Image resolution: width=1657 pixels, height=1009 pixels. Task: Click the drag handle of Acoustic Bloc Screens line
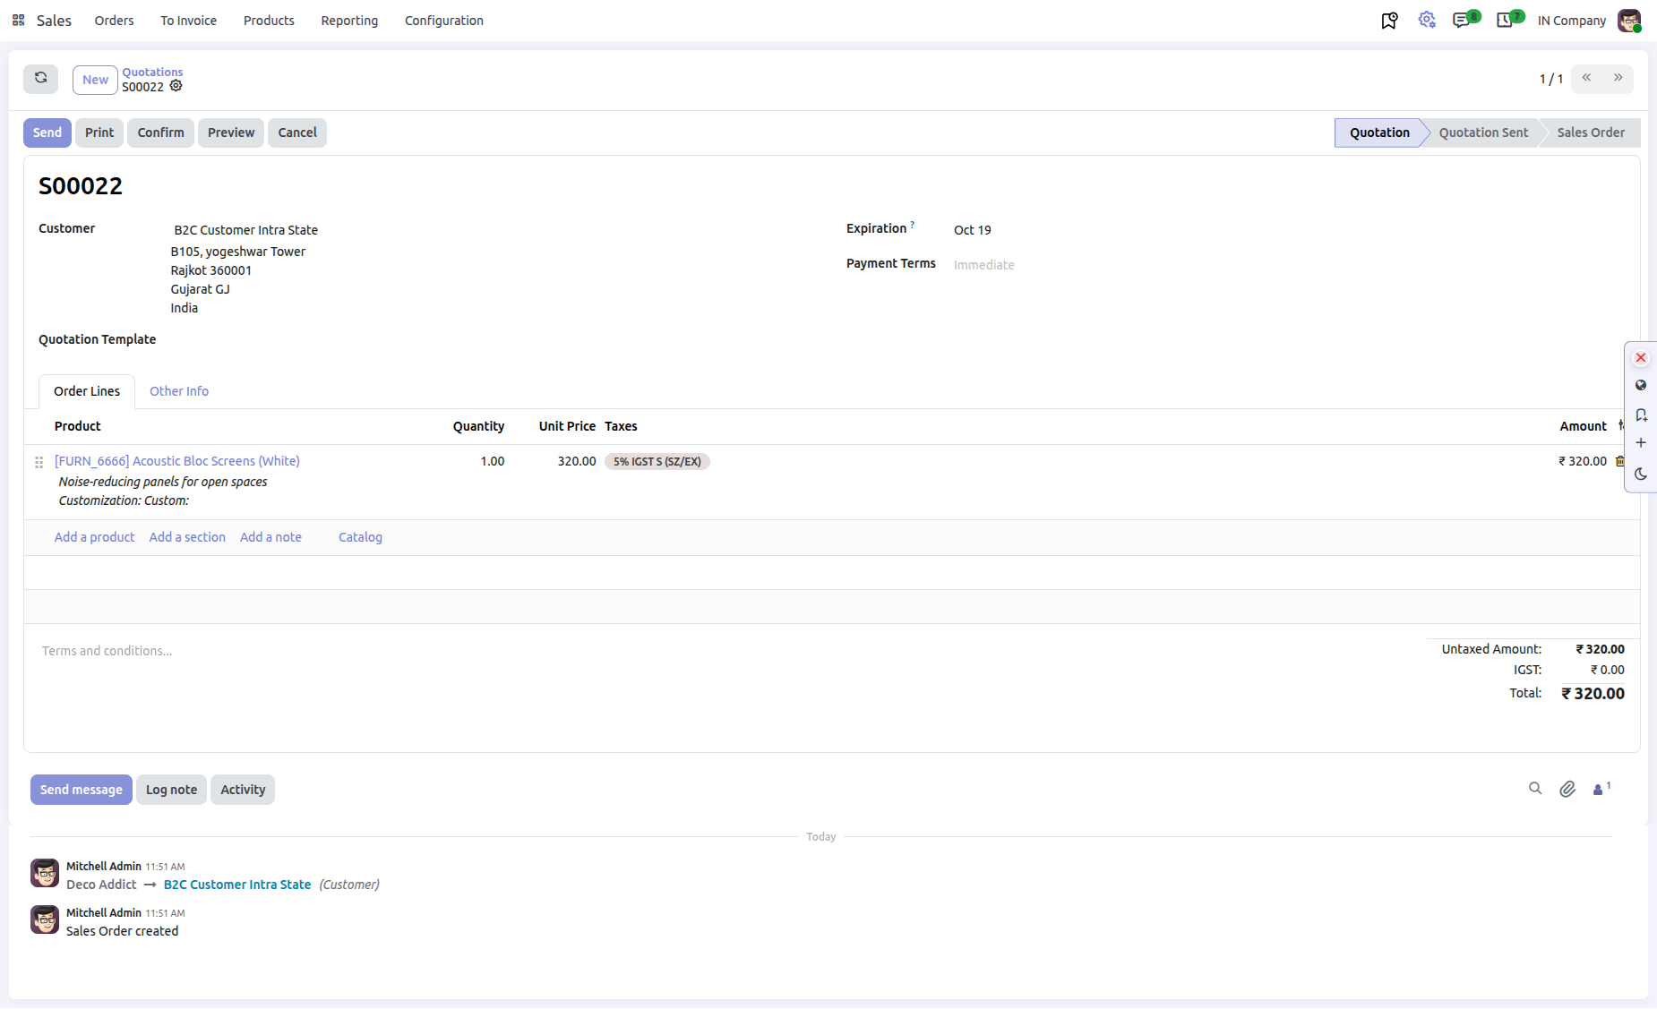[39, 462]
